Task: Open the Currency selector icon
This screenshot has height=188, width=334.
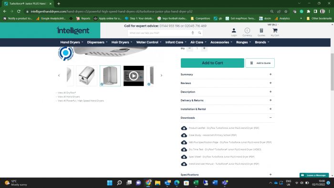Action: pyautogui.click(x=247, y=31)
